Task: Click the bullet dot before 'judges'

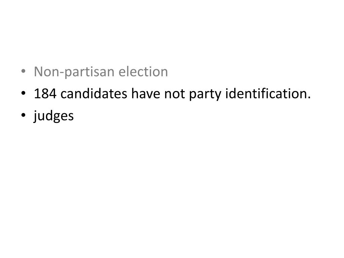Action: pos(23,115)
